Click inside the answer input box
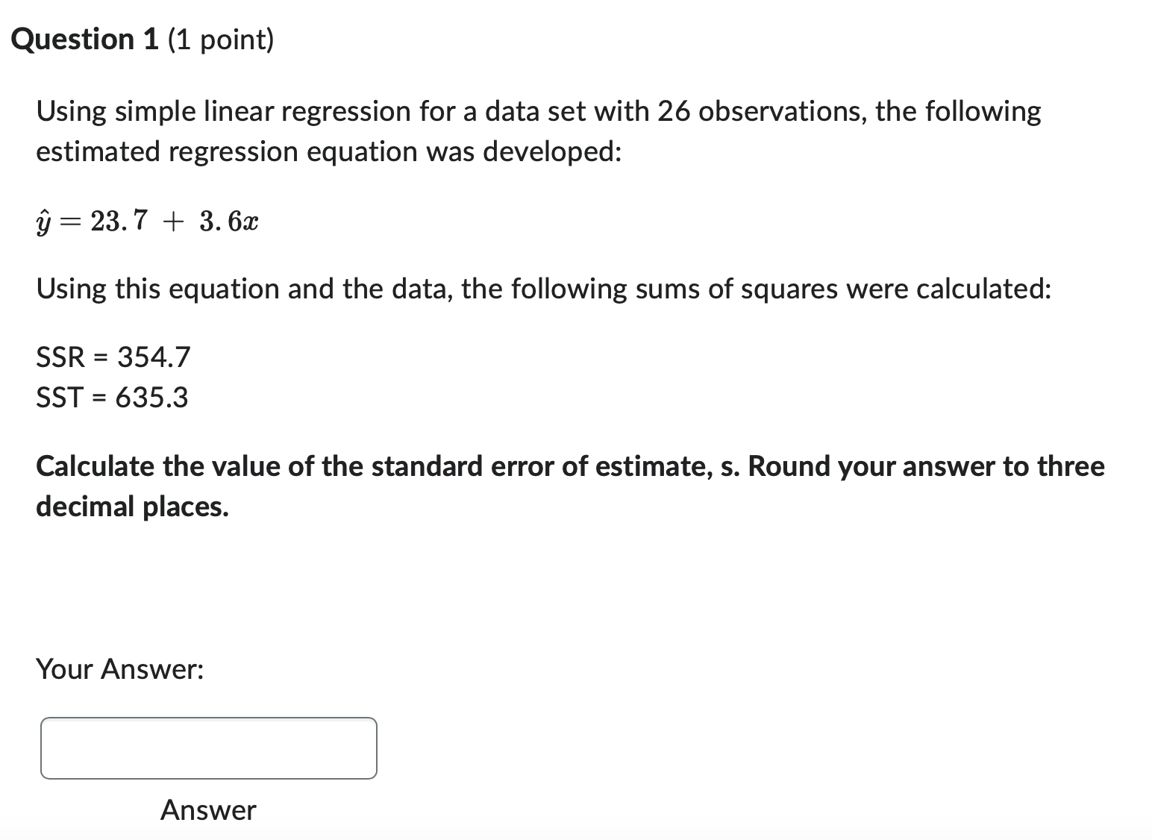This screenshot has height=840, width=1152. pyautogui.click(x=209, y=747)
